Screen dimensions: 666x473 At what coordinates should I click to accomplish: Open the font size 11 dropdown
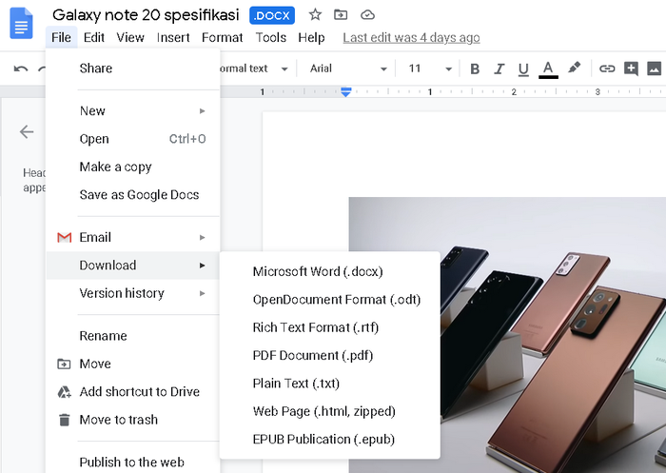click(429, 69)
